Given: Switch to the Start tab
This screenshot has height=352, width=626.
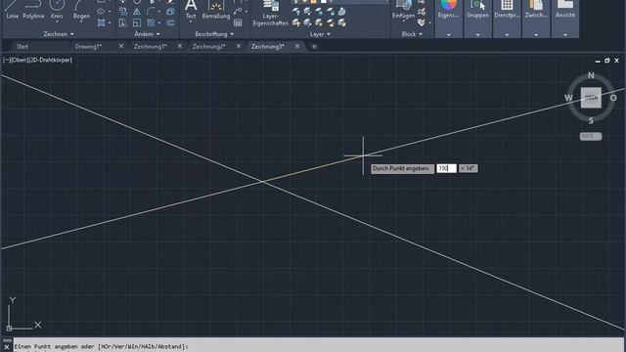Looking at the screenshot, I should coord(22,46).
